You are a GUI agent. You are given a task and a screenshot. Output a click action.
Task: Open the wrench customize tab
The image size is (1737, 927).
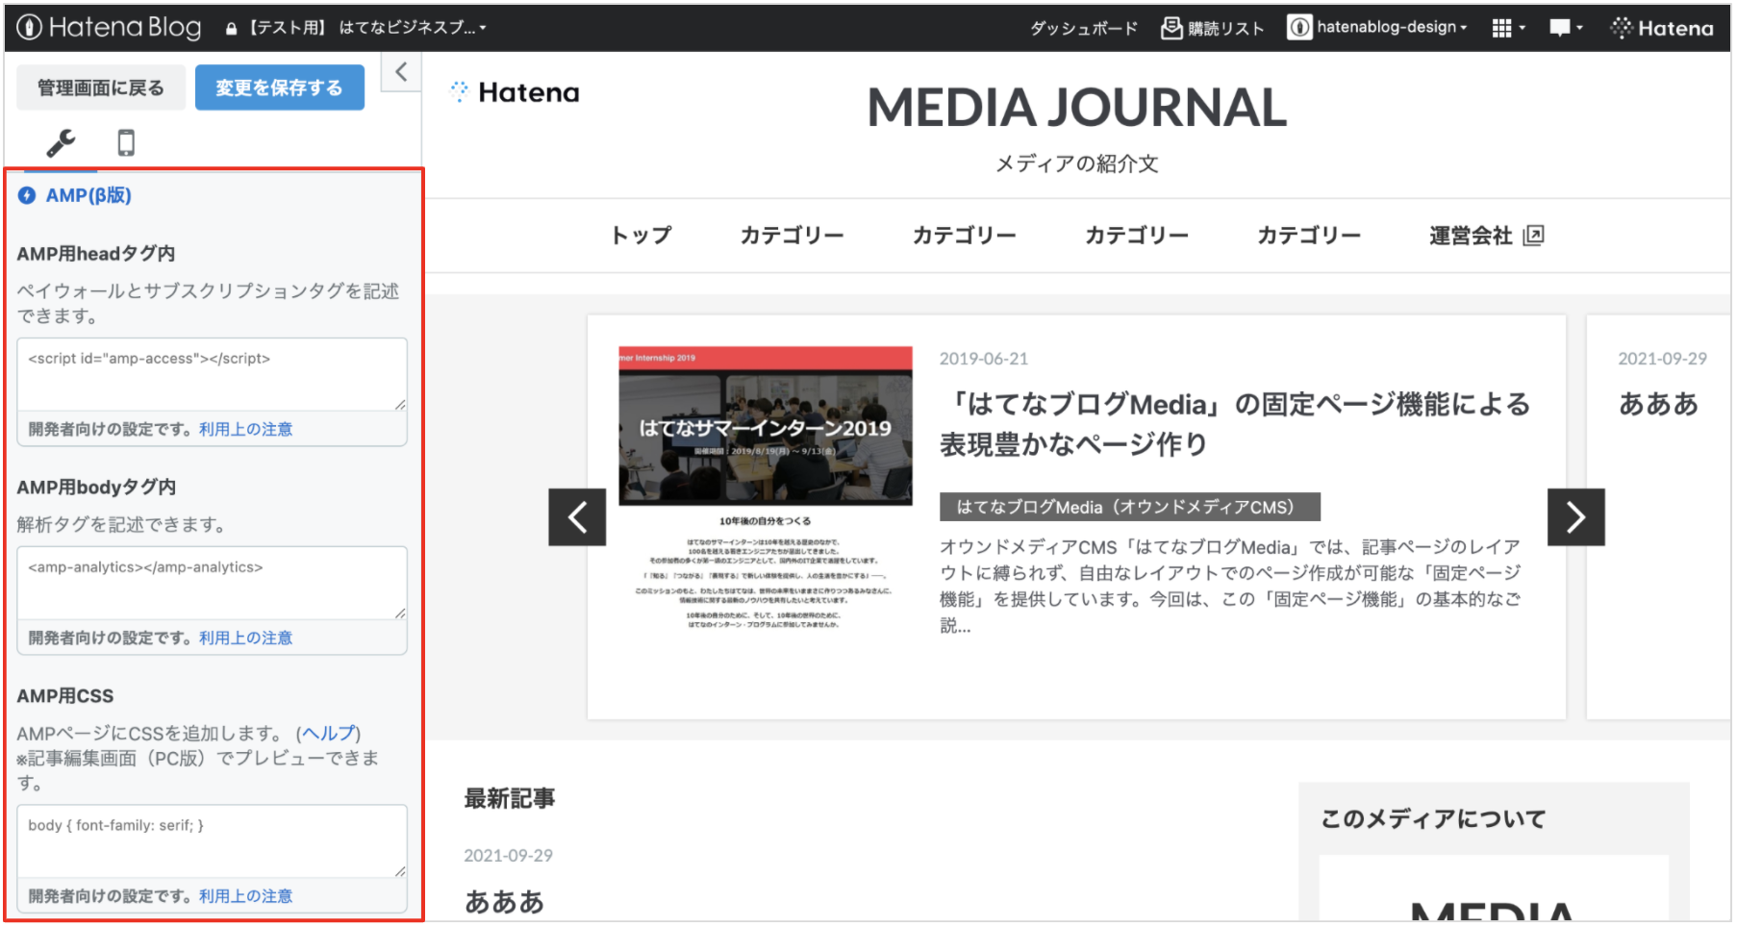pyautogui.click(x=61, y=142)
